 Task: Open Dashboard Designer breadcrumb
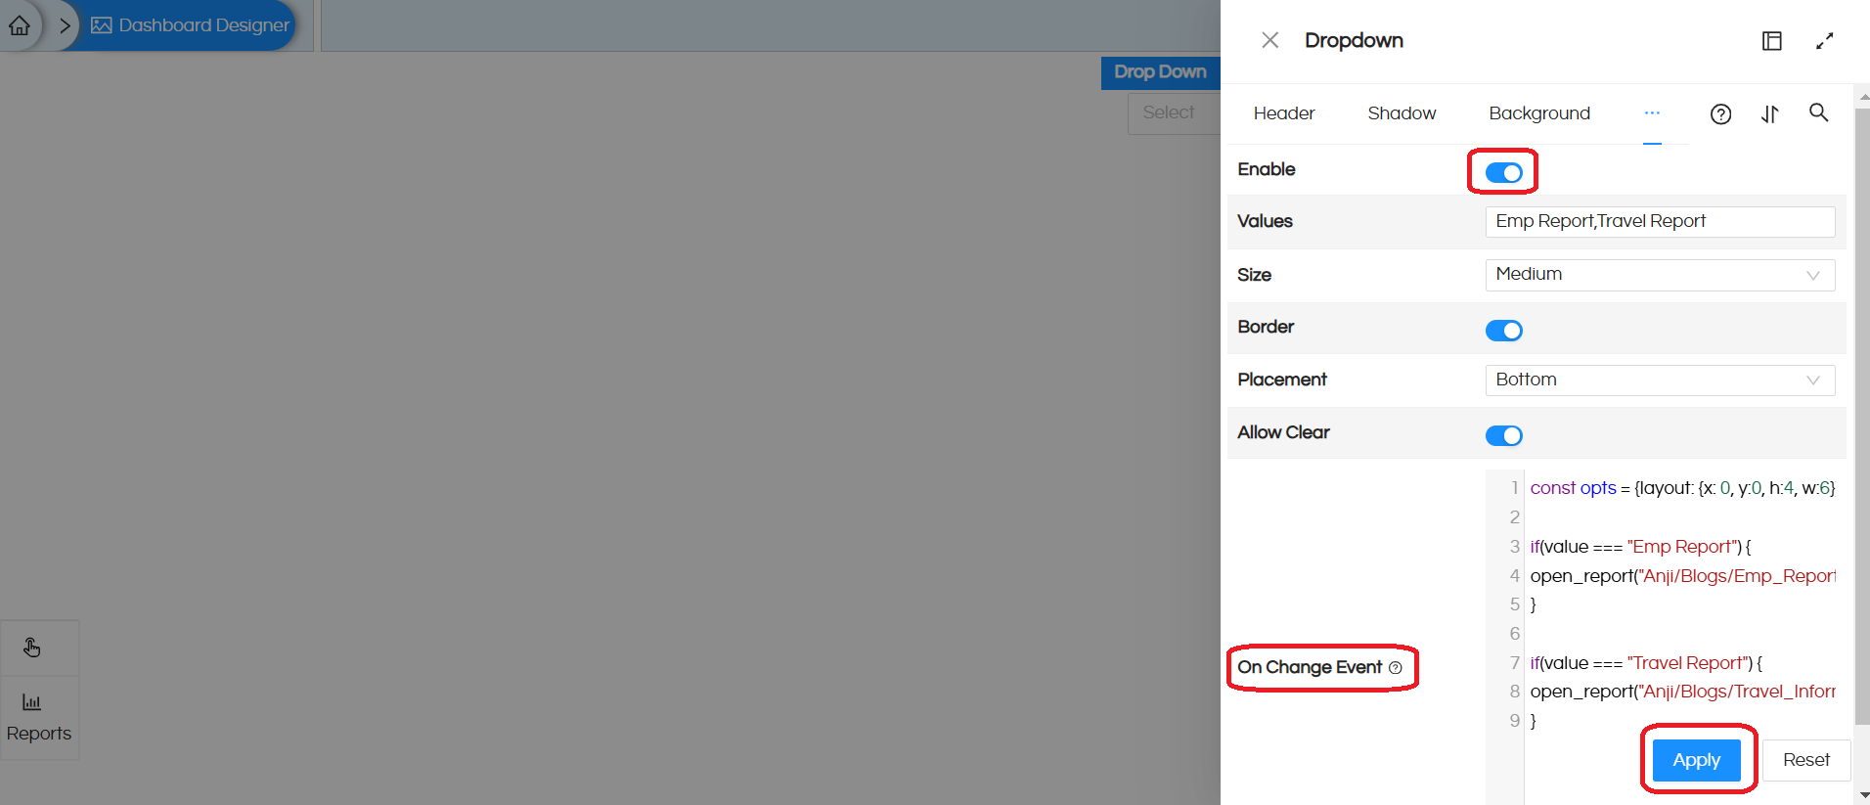(191, 25)
